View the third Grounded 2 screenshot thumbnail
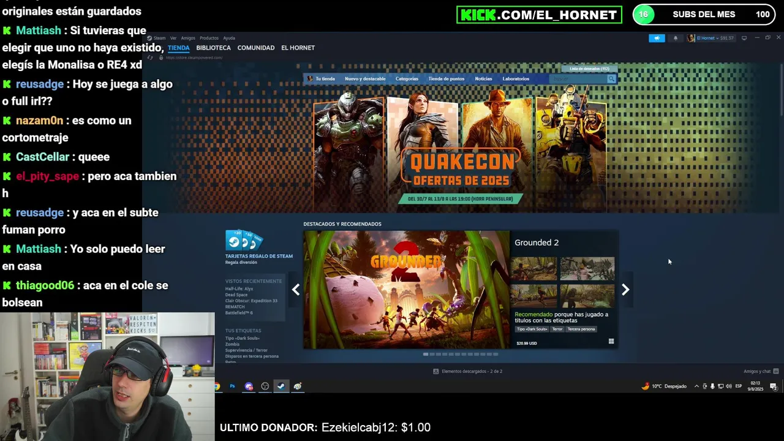 tap(534, 296)
